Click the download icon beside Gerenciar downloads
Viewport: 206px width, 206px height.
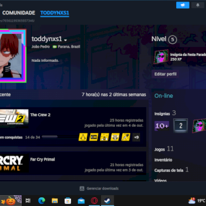(82, 188)
